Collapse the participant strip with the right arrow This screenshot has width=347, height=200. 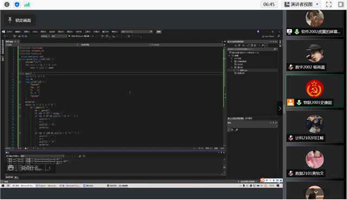click(280, 108)
